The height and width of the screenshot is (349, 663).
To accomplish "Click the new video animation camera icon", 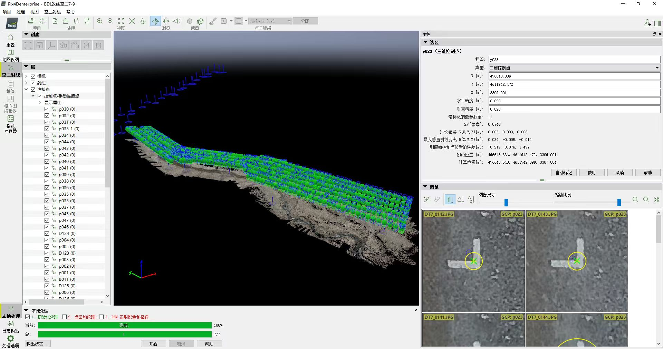I will (75, 45).
